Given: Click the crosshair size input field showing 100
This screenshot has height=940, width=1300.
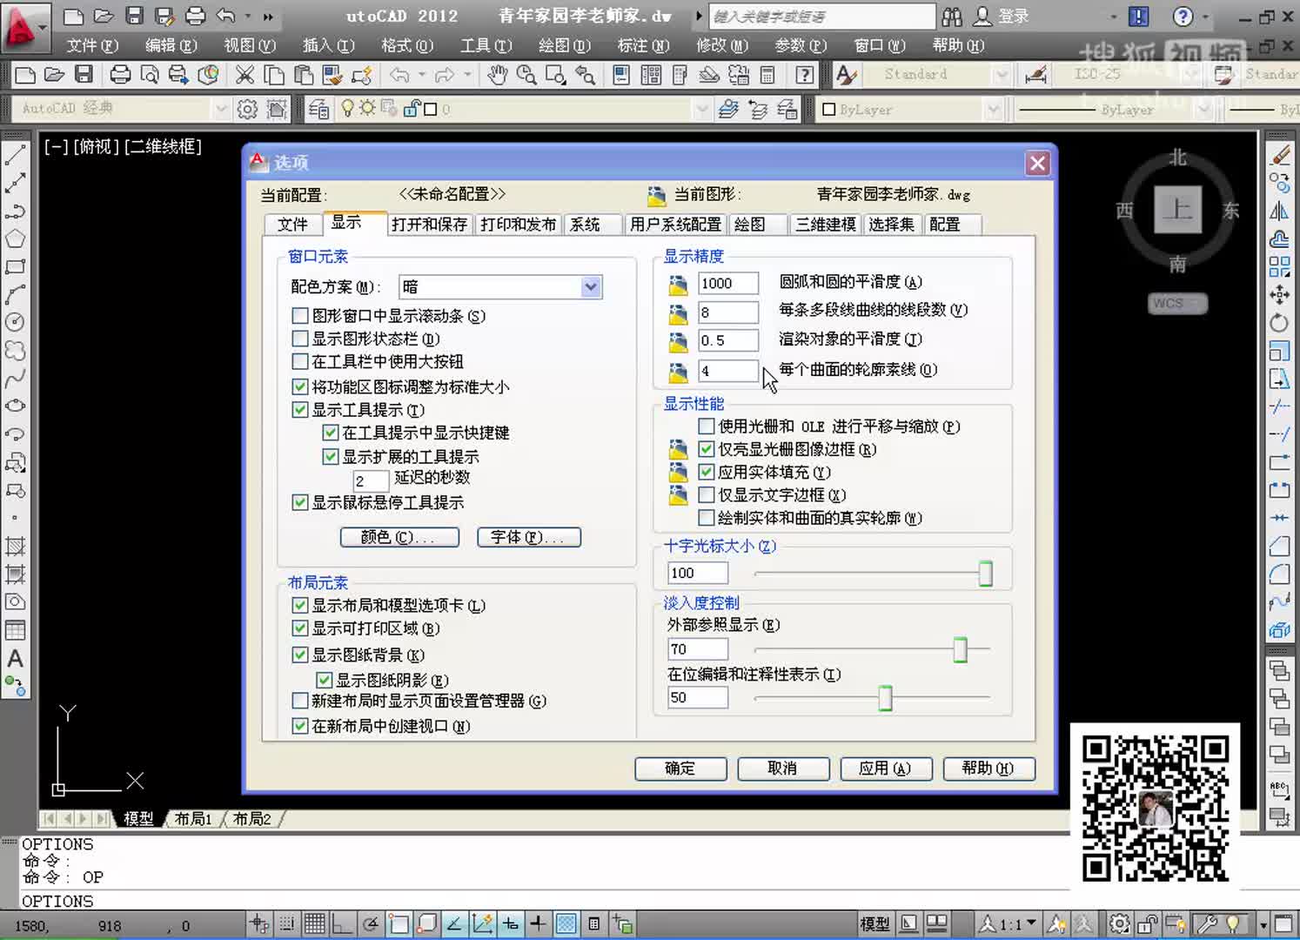Looking at the screenshot, I should click(x=696, y=573).
